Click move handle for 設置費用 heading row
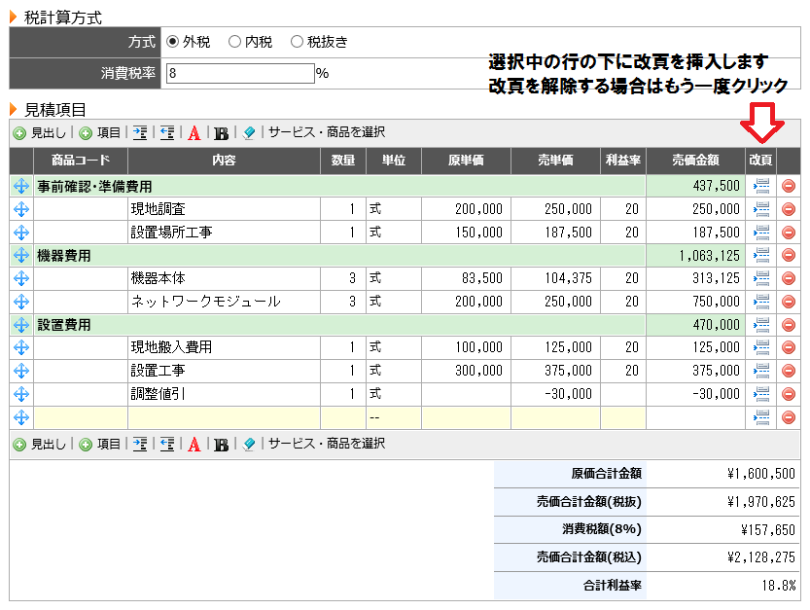 (21, 325)
